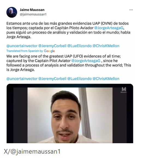
Task: Open @ChrisKMellon in the translated section
Action: [x=106, y=79]
